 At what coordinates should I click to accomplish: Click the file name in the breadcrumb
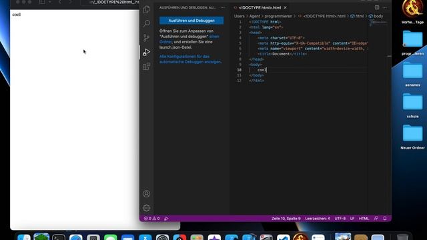click(x=324, y=16)
